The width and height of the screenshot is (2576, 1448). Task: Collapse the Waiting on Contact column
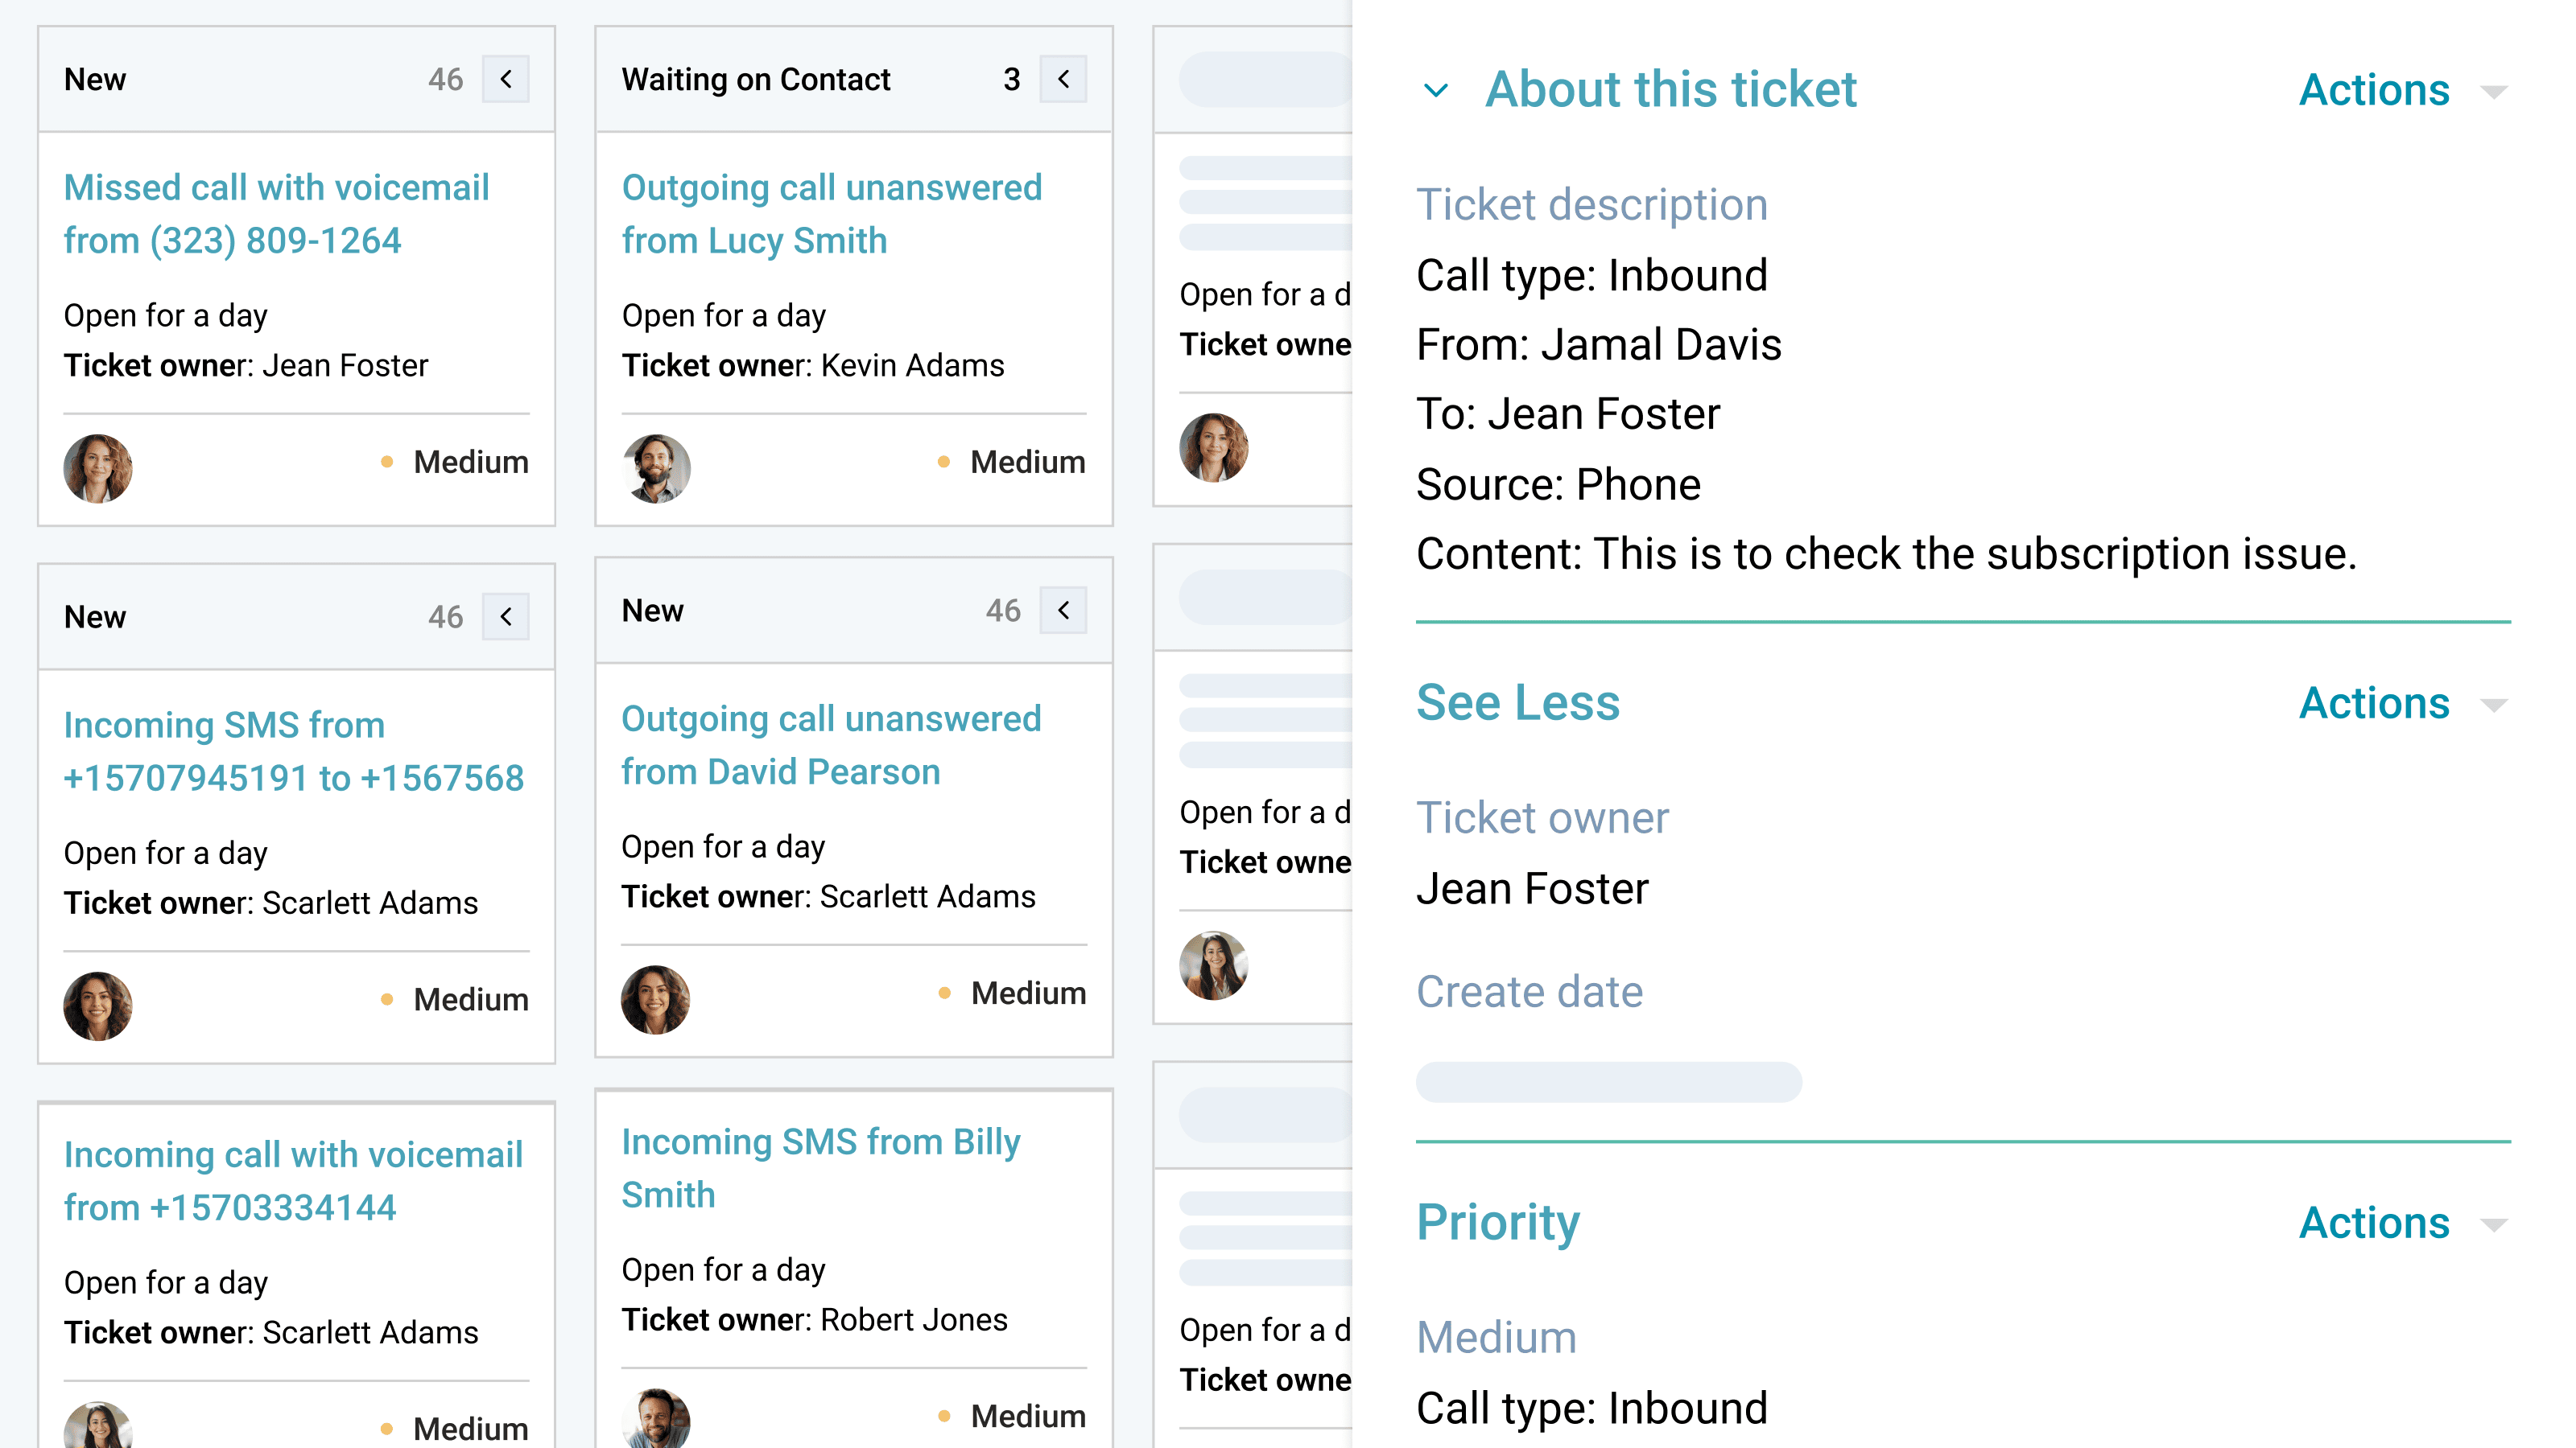click(1064, 79)
